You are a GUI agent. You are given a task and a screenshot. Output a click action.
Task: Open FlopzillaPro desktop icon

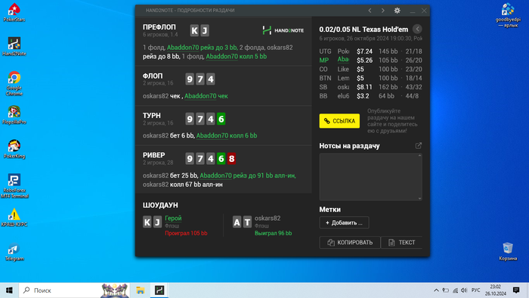(x=14, y=115)
